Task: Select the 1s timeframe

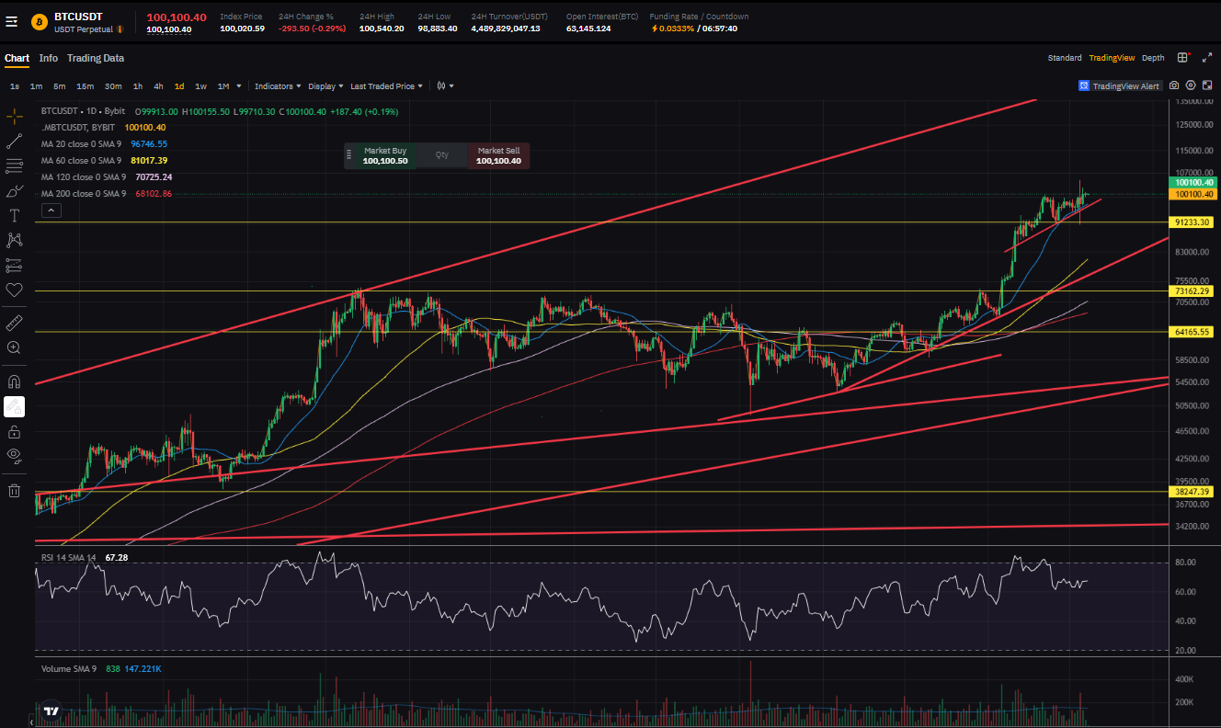Action: pyautogui.click(x=15, y=85)
